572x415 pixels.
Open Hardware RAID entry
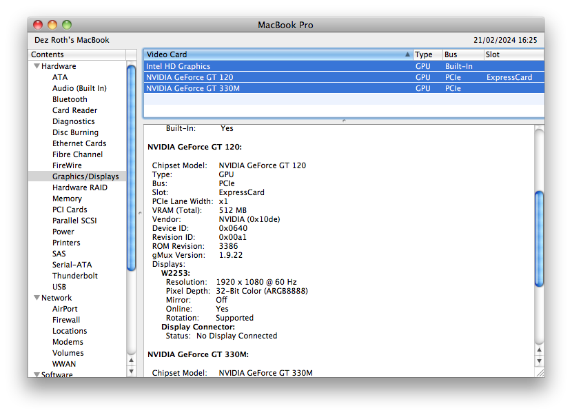(80, 188)
